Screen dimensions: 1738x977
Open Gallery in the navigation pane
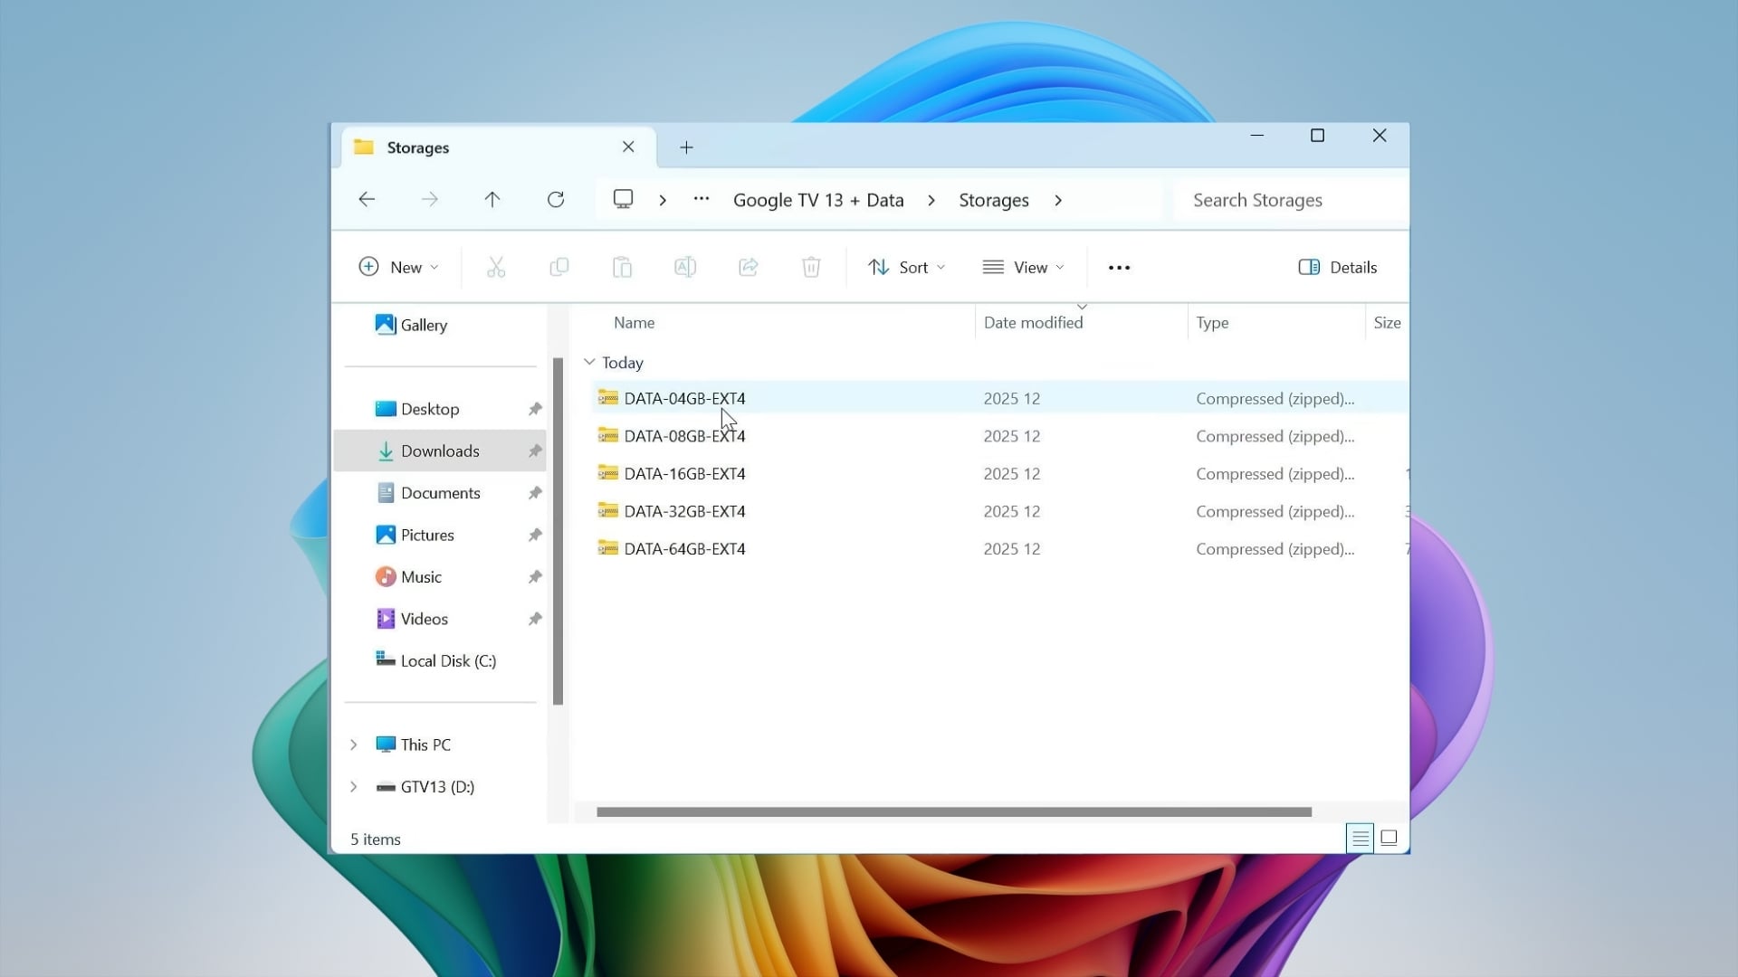click(x=412, y=325)
